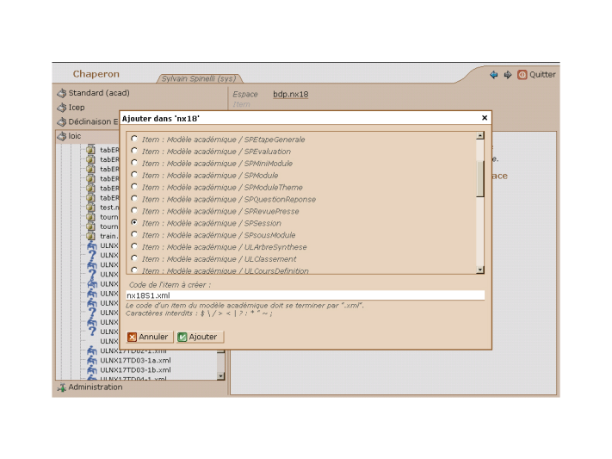Click the Standard (acad) workspace icon
612x459 pixels.
(x=62, y=93)
